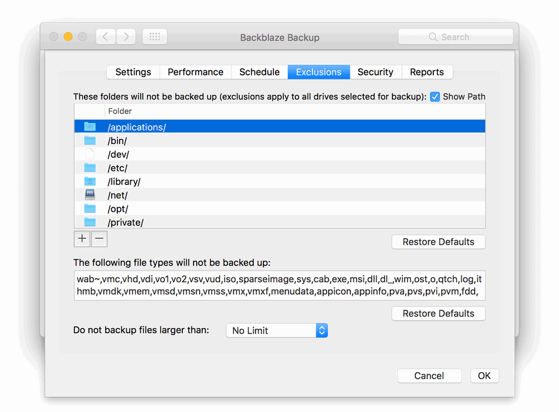559x412 pixels.
Task: Uncheck the Show Path checkbox
Action: point(435,97)
